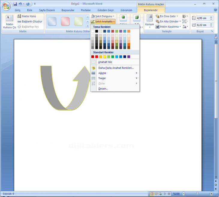Switch to Print Layout view icon

pos(152,194)
